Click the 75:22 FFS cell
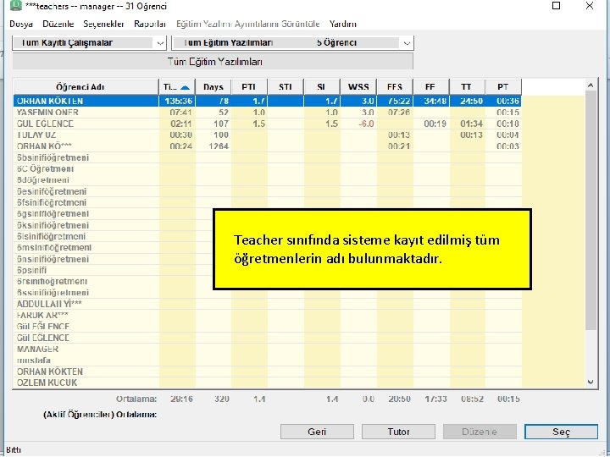Screen dimensions: 610x457 [x=399, y=101]
